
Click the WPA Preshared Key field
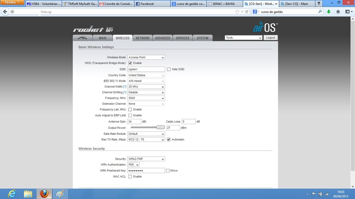coord(146,171)
